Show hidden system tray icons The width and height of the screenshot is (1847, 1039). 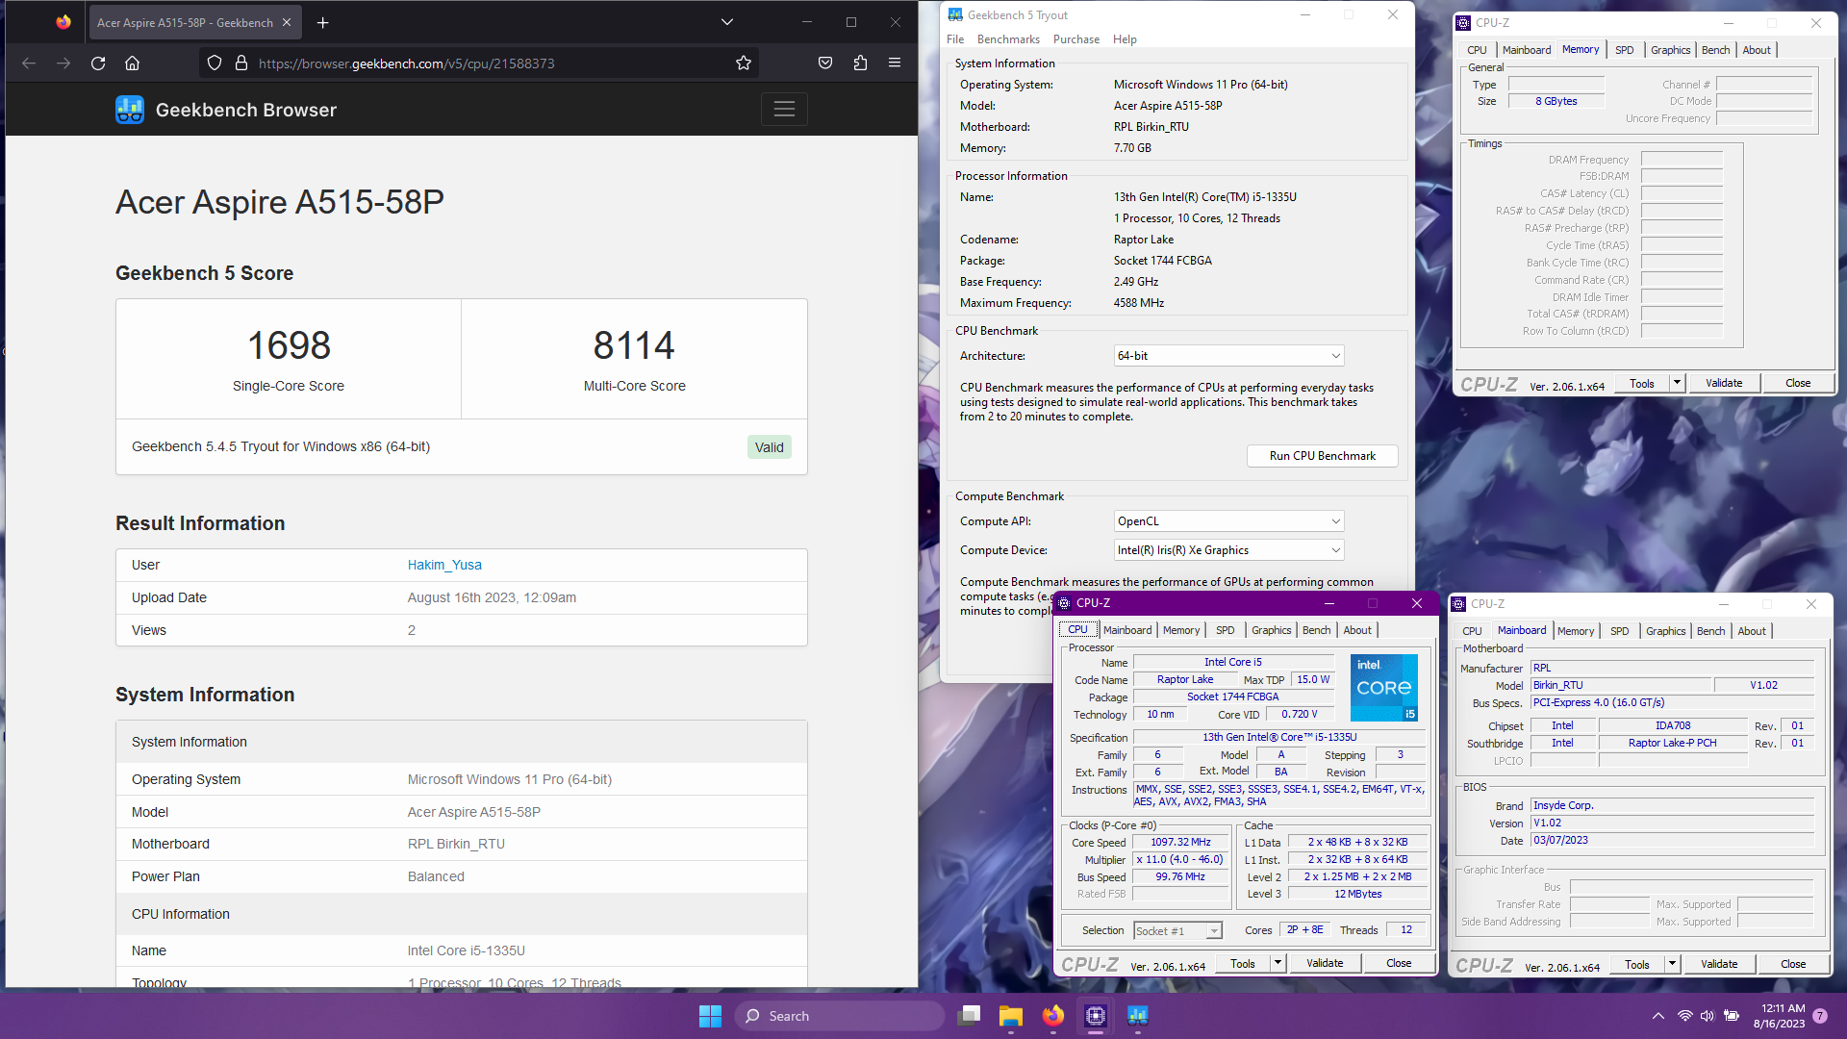click(x=1657, y=1016)
